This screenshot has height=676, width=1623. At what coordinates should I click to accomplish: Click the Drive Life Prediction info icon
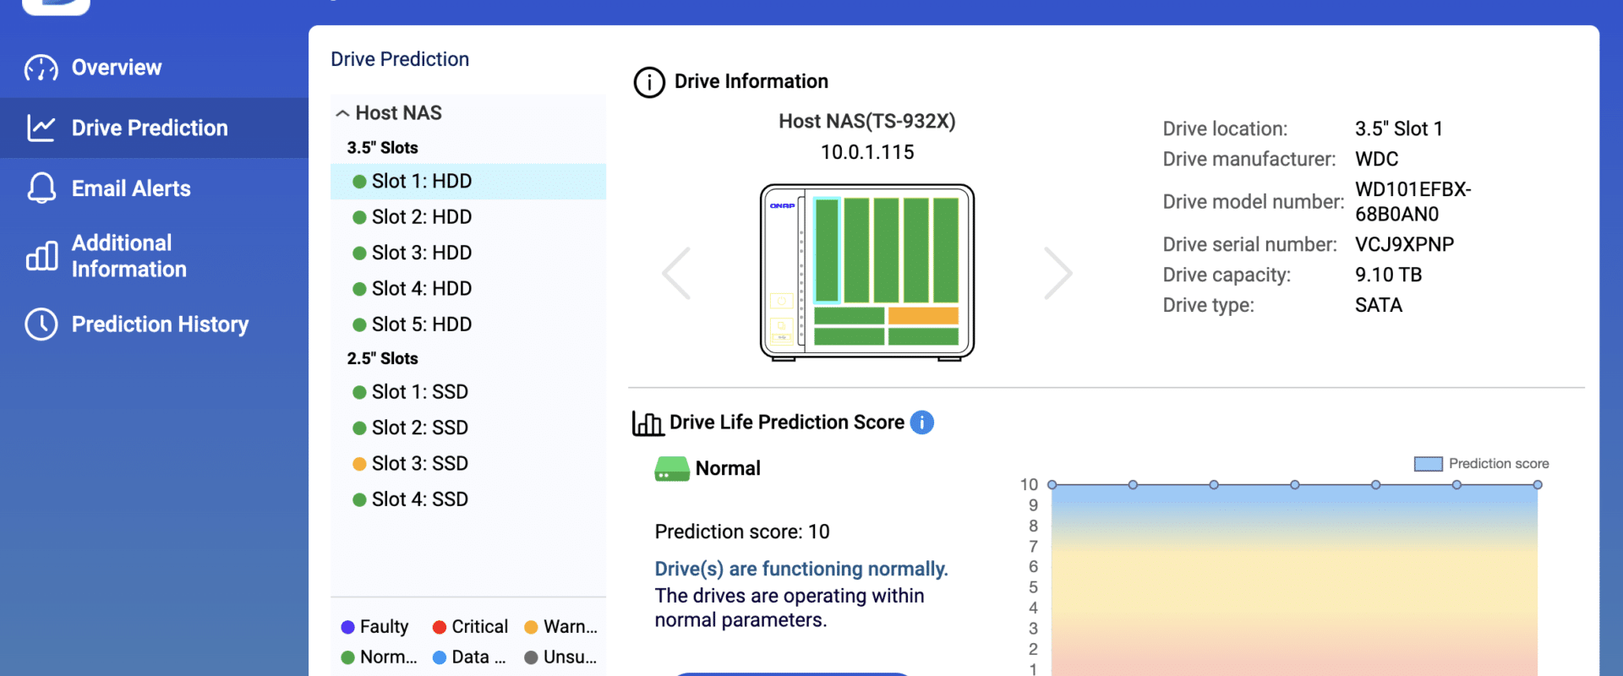coord(922,422)
